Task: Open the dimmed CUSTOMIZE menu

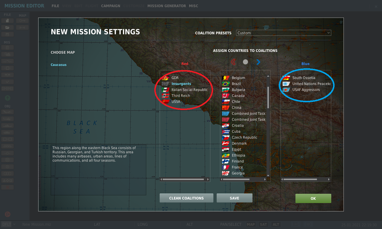Action: [134, 6]
